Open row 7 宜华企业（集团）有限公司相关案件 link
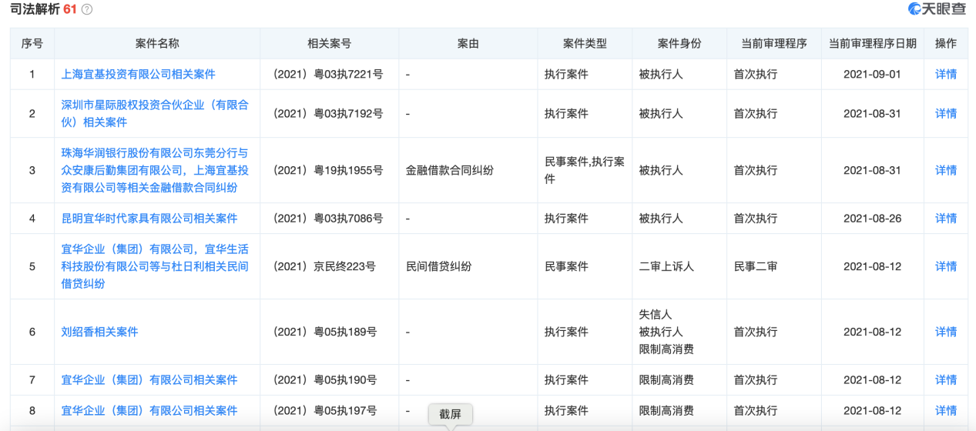 point(149,380)
